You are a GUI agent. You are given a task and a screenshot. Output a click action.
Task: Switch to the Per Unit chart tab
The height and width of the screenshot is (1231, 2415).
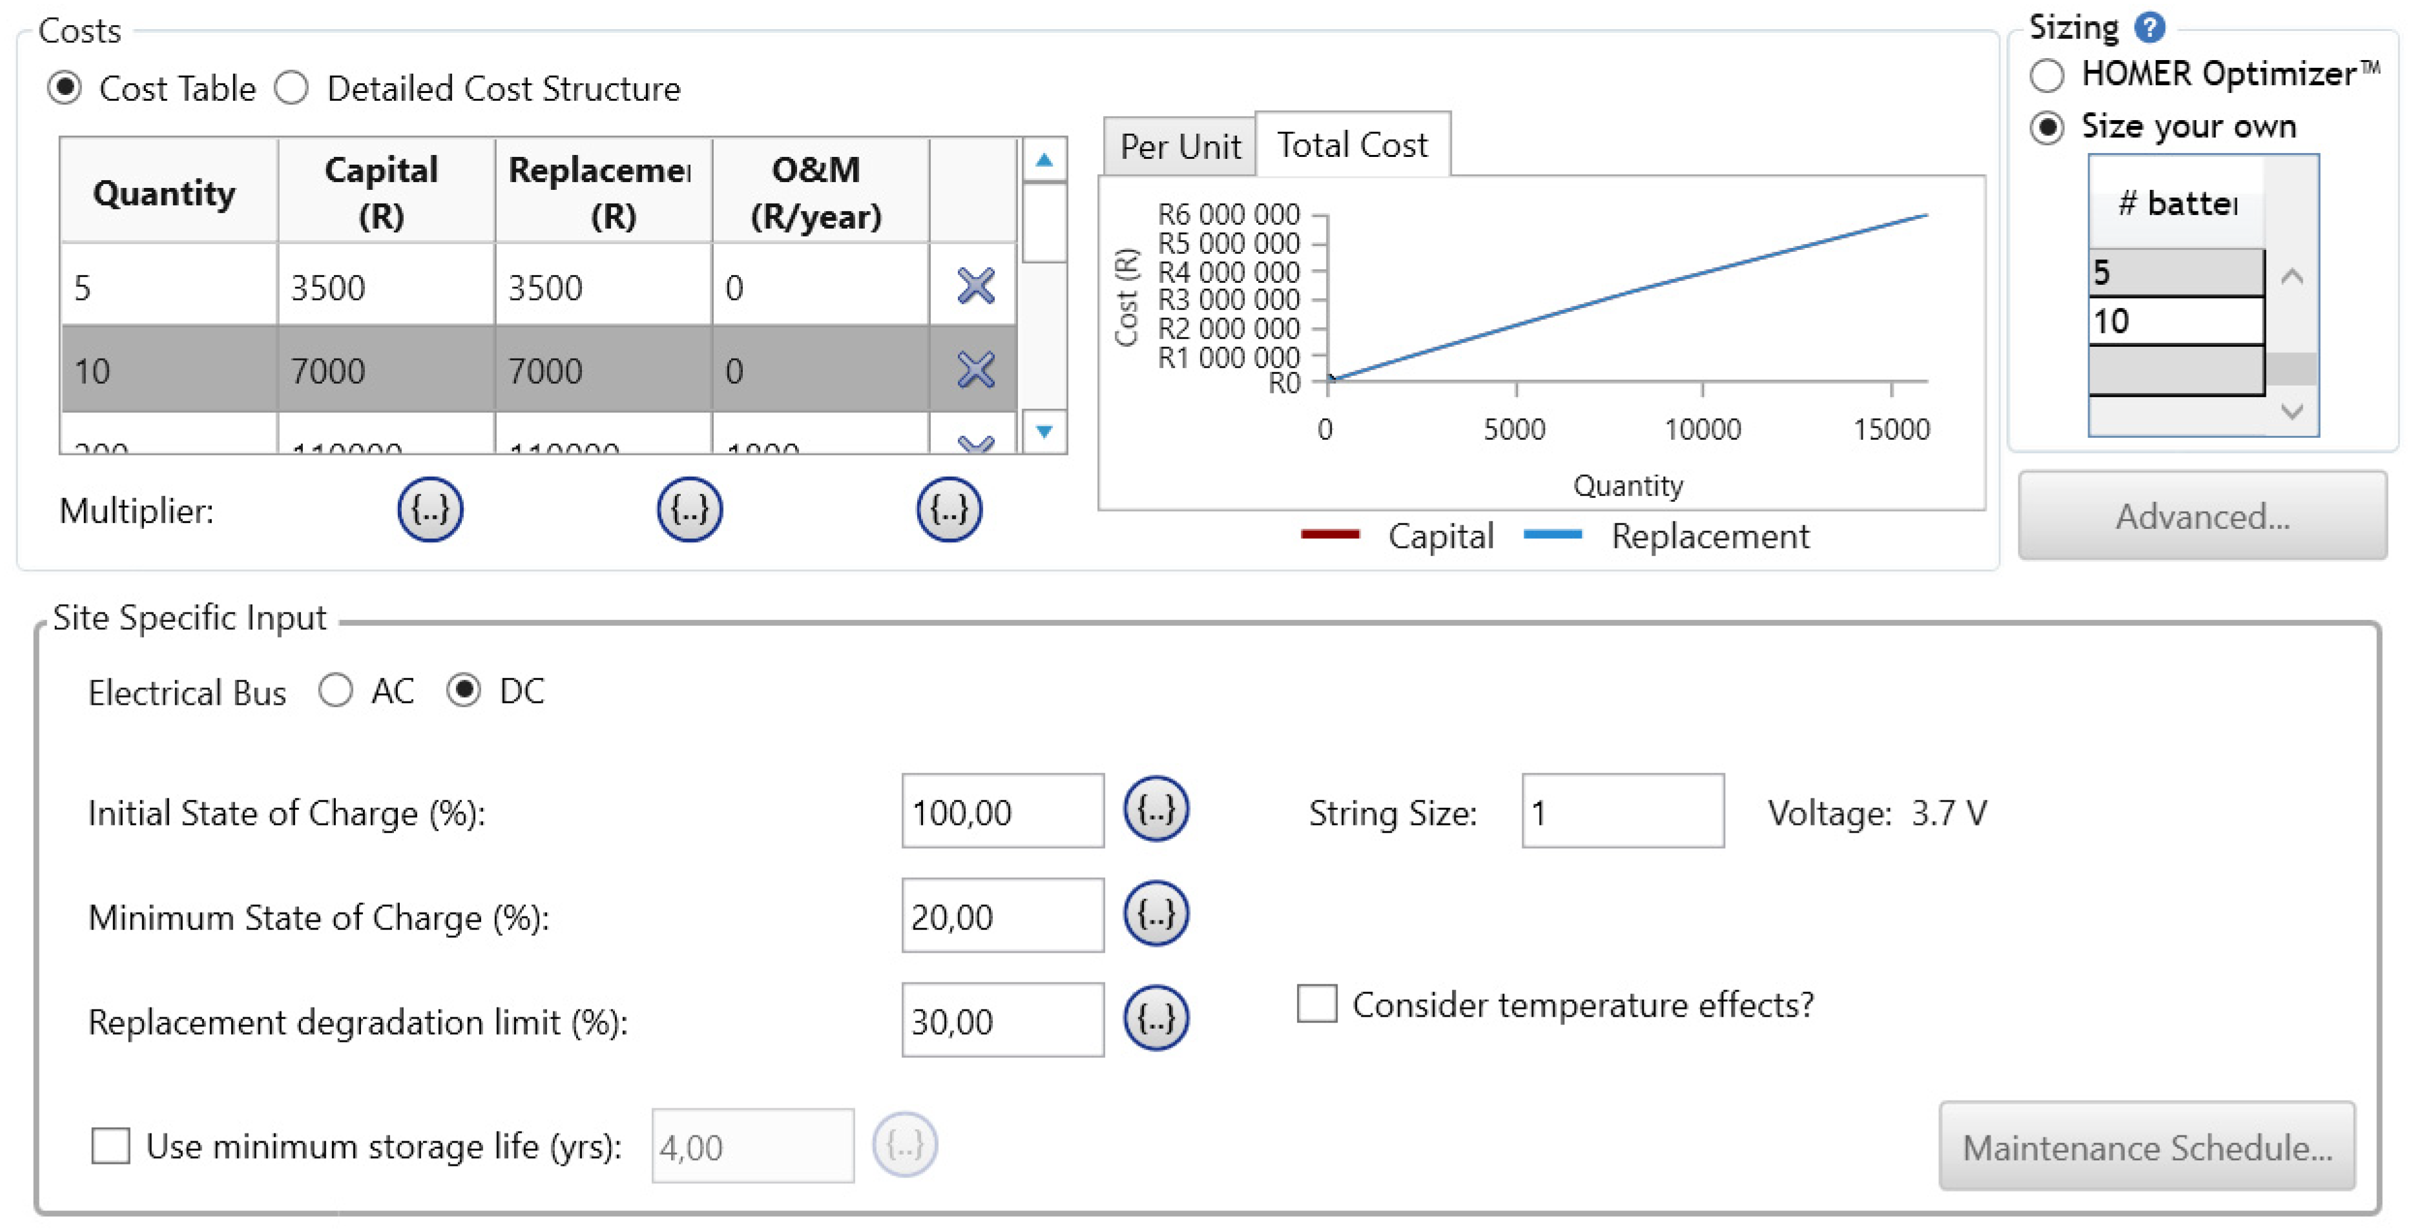tap(1179, 146)
